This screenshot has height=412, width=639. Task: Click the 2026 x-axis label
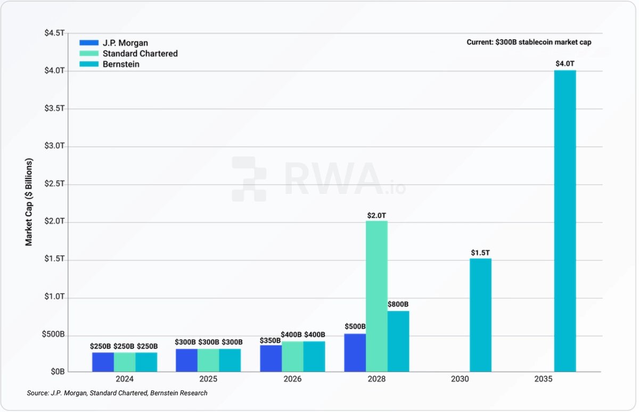pyautogui.click(x=292, y=380)
